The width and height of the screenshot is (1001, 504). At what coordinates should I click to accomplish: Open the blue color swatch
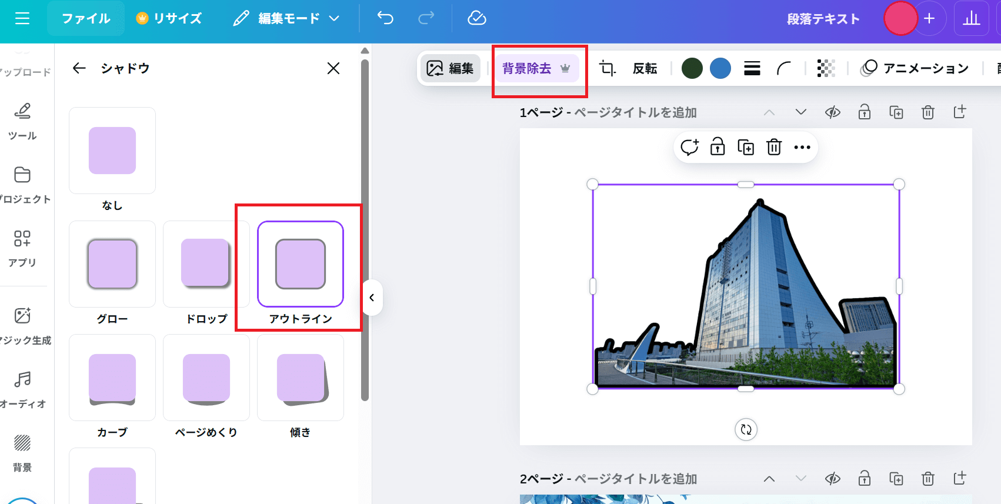coord(720,68)
